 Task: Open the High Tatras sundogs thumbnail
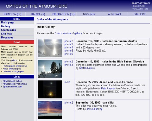click(50, 69)
